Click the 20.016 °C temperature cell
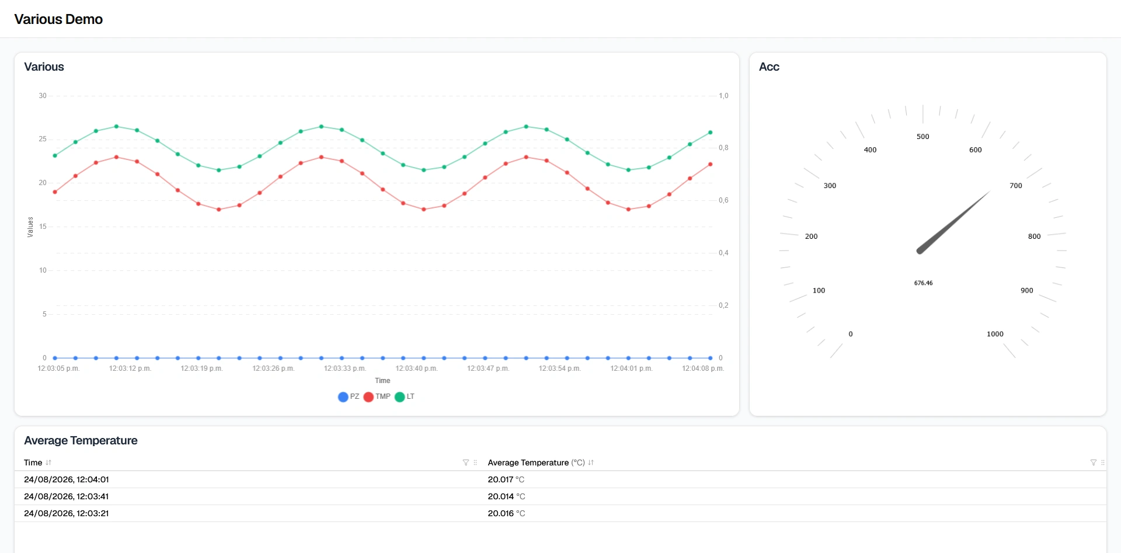1121x553 pixels. [506, 513]
